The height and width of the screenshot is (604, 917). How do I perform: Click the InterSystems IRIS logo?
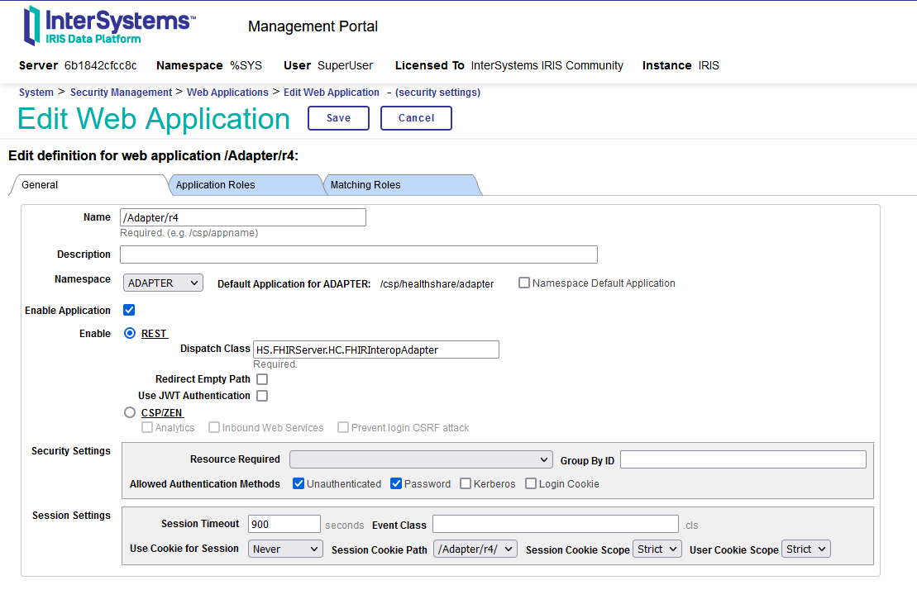tap(109, 26)
